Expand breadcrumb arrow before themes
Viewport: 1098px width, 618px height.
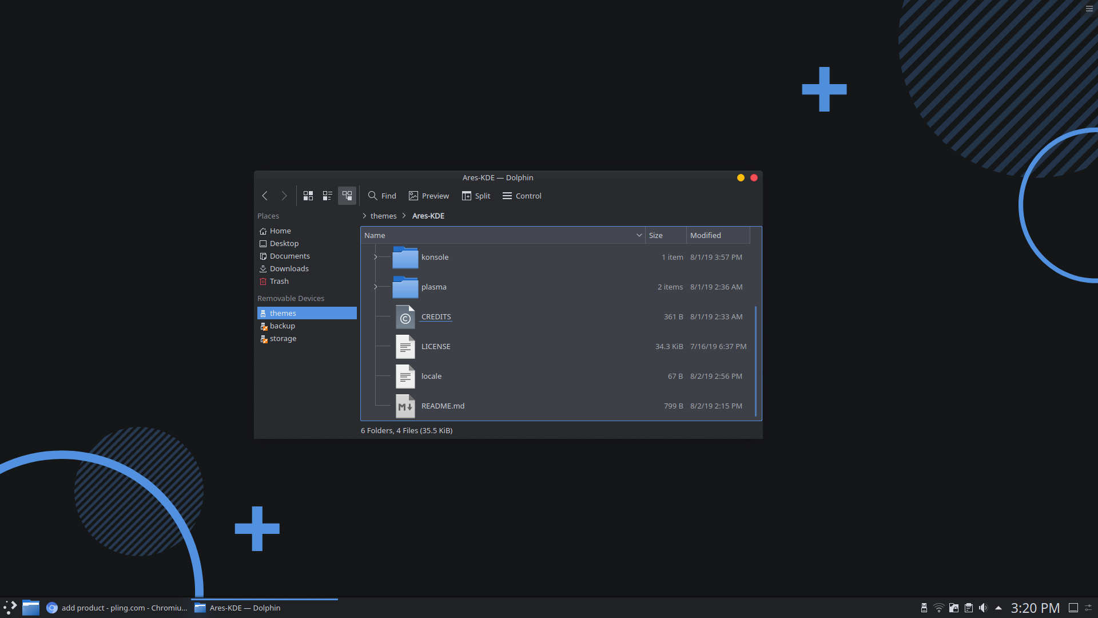click(x=364, y=216)
